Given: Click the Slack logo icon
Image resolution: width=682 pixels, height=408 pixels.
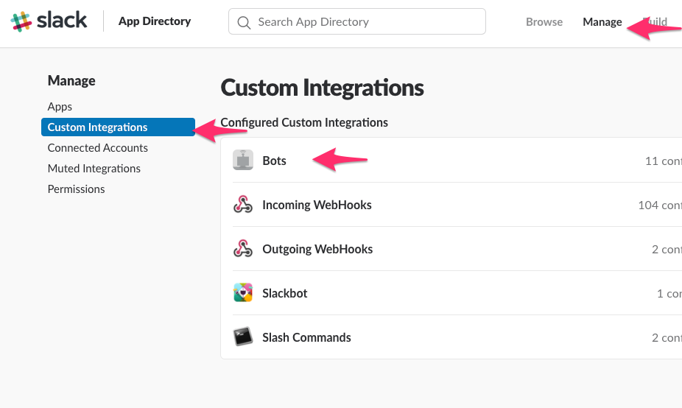Looking at the screenshot, I should (21, 21).
